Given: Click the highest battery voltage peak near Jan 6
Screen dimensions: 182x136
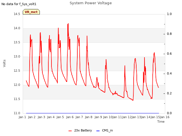Looking at the screenshot, I should [68, 24].
